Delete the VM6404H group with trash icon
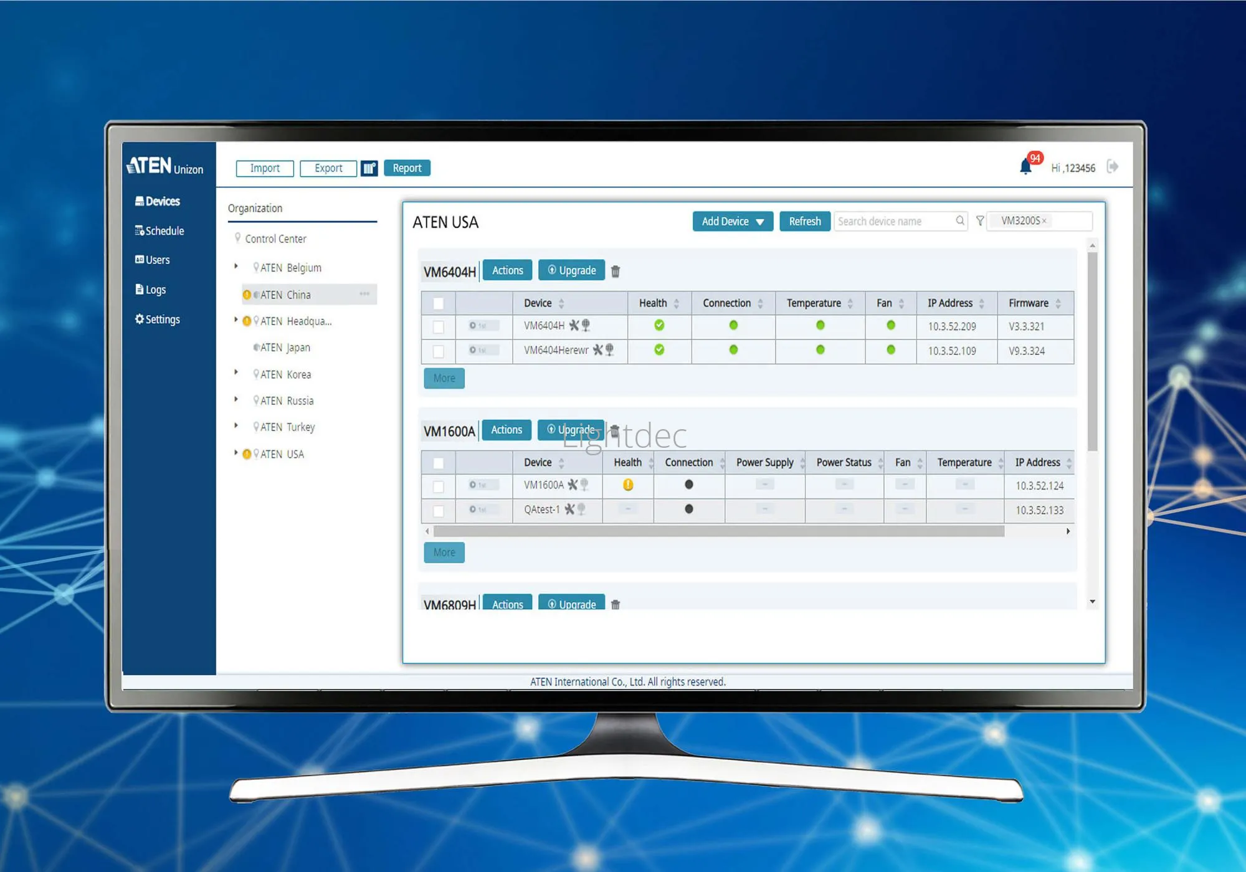 (x=616, y=271)
